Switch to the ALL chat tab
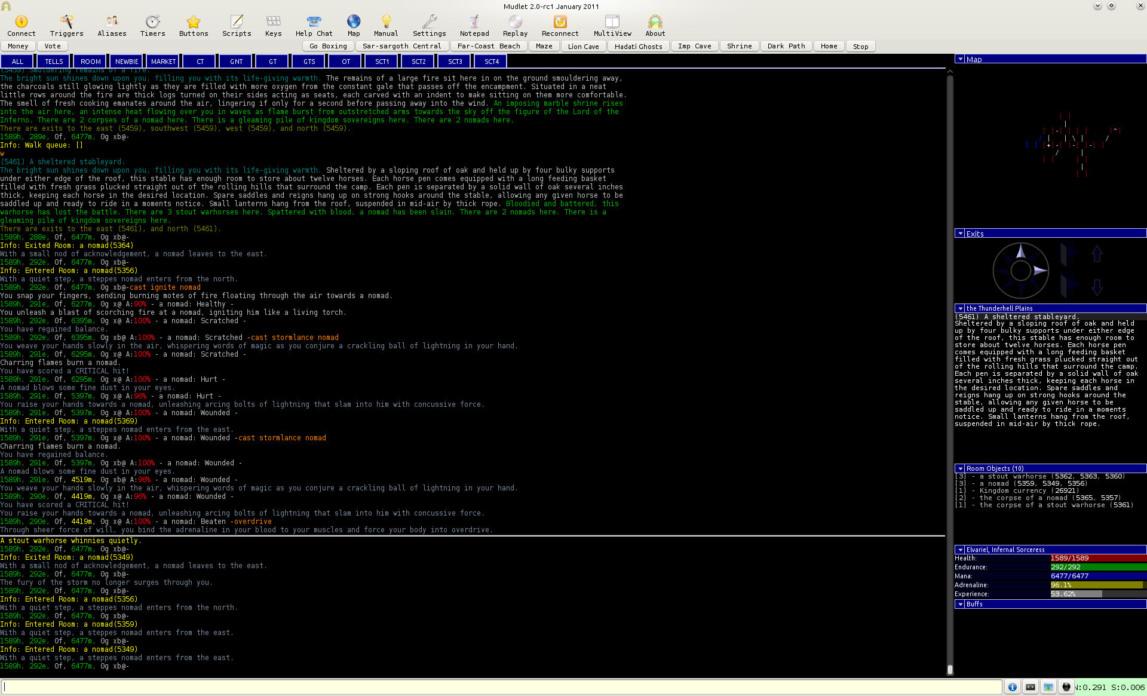 pos(17,61)
